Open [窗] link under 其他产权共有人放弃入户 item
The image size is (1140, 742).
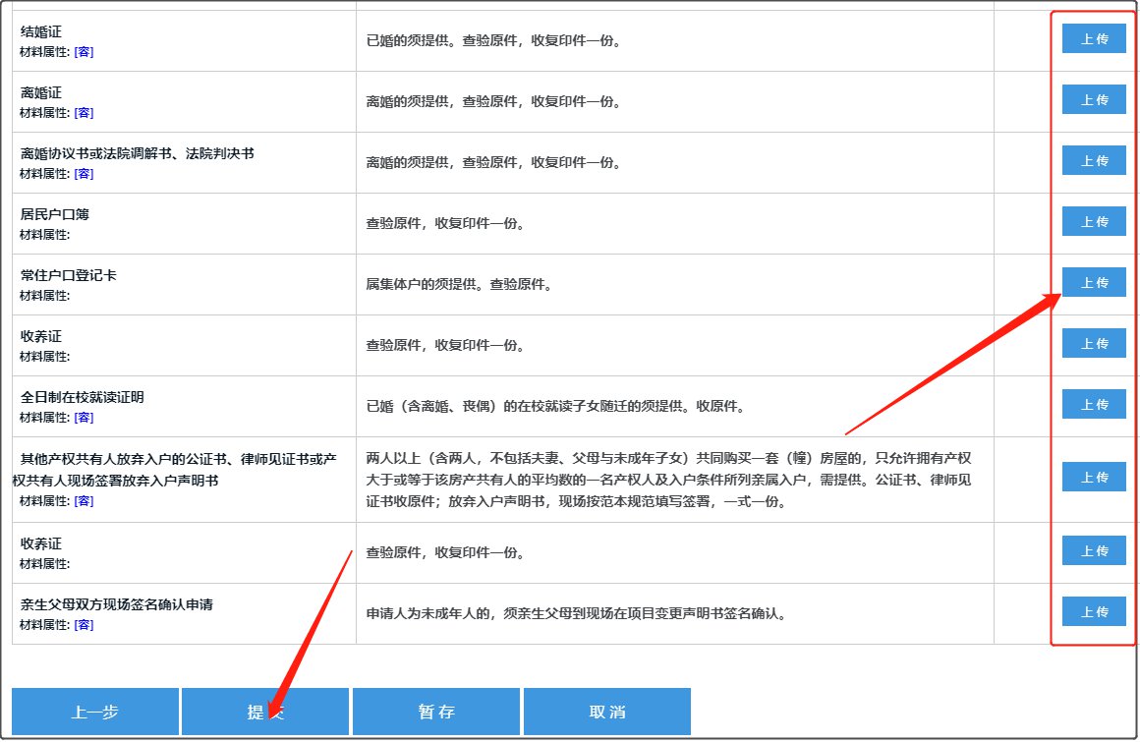point(85,502)
